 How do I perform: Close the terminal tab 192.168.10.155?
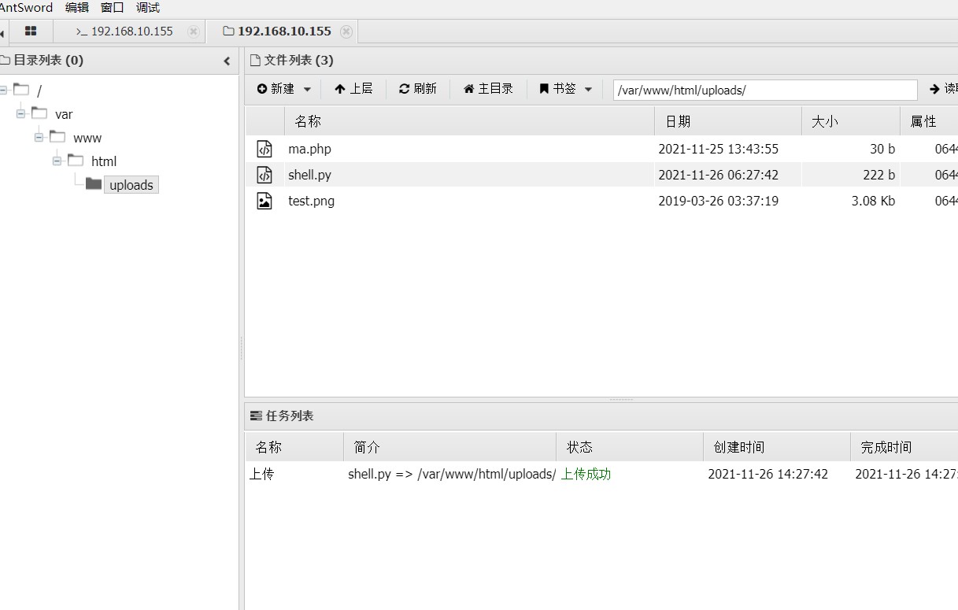point(193,31)
